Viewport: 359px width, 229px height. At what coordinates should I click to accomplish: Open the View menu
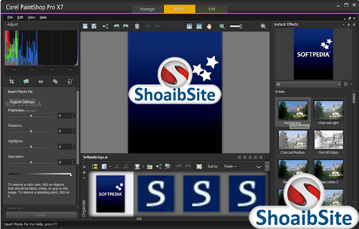point(31,17)
